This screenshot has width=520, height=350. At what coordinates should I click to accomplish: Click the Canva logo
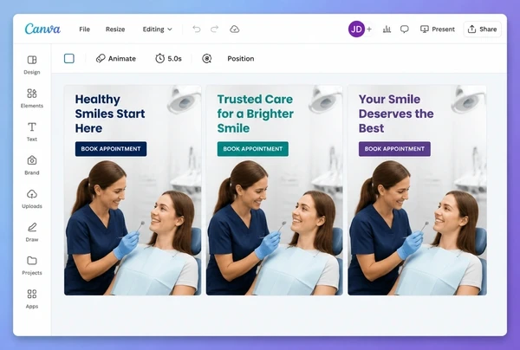(42, 29)
